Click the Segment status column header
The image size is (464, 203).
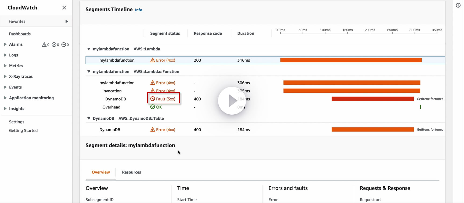pos(165,33)
